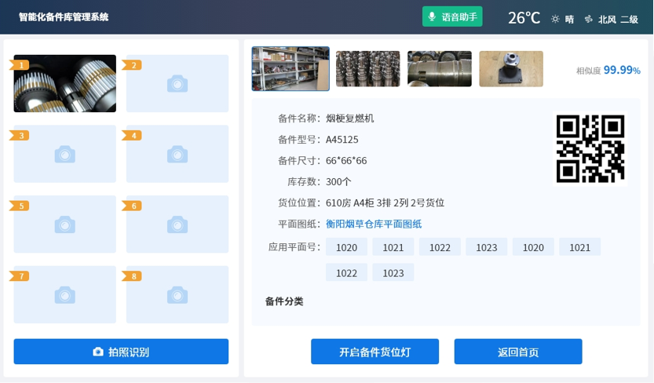Click the size value 66*66*66
The height and width of the screenshot is (383, 654).
point(346,160)
